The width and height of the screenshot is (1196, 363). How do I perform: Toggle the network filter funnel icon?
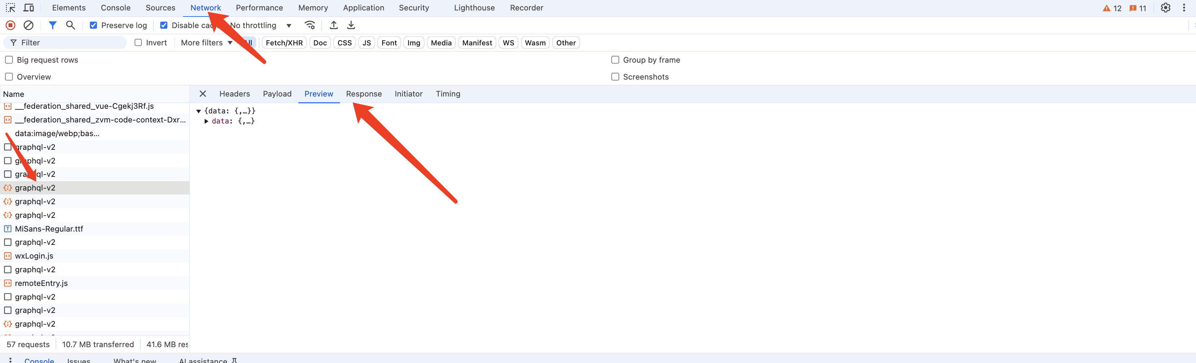52,26
